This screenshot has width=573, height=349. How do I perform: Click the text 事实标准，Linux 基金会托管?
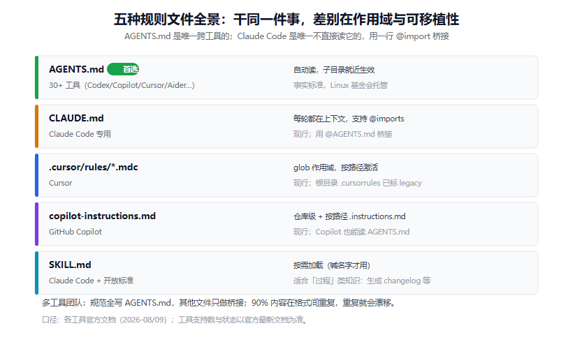pyautogui.click(x=340, y=85)
